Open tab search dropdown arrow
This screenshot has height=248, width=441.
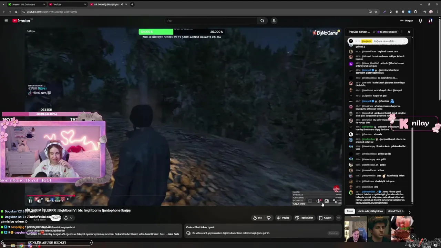click(x=3, y=4)
